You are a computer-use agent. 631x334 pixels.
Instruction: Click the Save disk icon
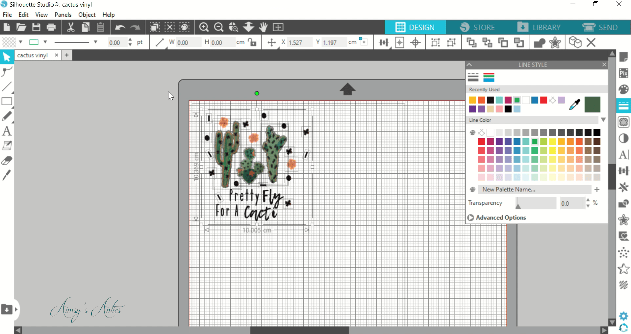[36, 27]
